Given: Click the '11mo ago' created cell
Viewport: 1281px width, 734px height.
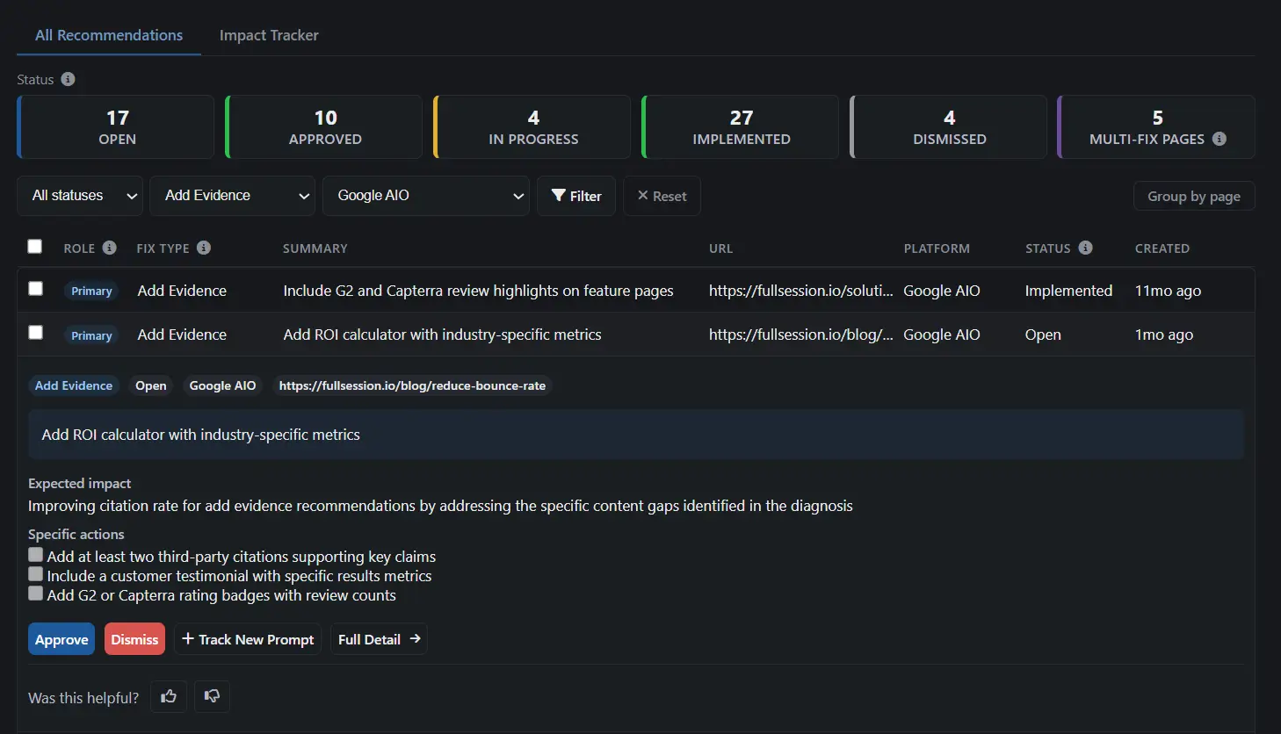Looking at the screenshot, I should tap(1168, 291).
